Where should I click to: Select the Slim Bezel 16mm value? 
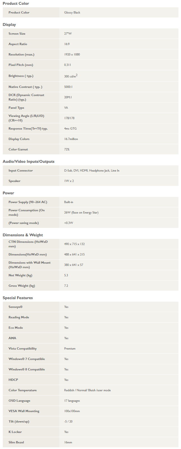tap(68, 442)
